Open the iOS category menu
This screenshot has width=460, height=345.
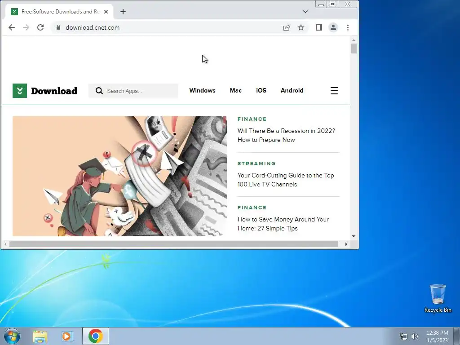pyautogui.click(x=261, y=90)
